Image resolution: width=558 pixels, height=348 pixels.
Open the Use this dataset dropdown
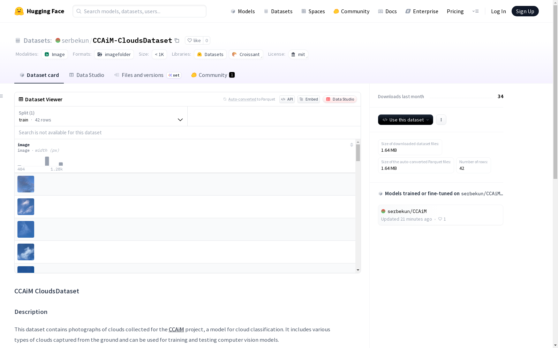(x=406, y=120)
